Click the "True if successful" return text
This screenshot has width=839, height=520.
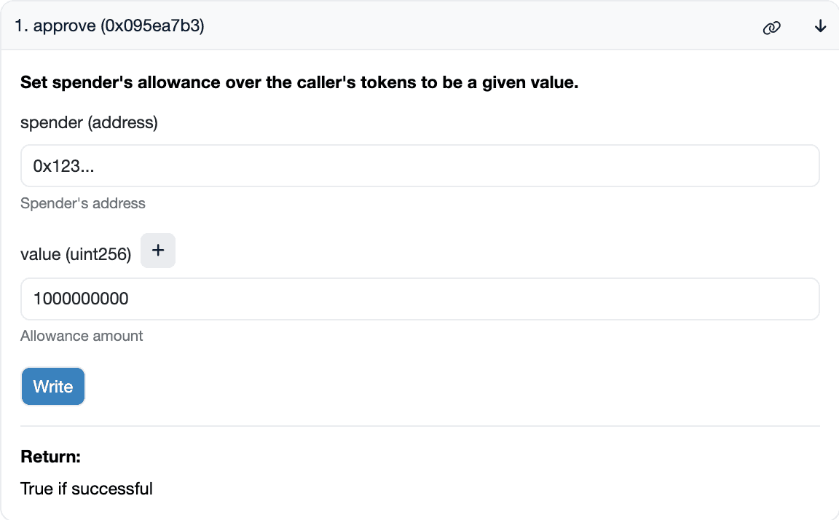(87, 488)
